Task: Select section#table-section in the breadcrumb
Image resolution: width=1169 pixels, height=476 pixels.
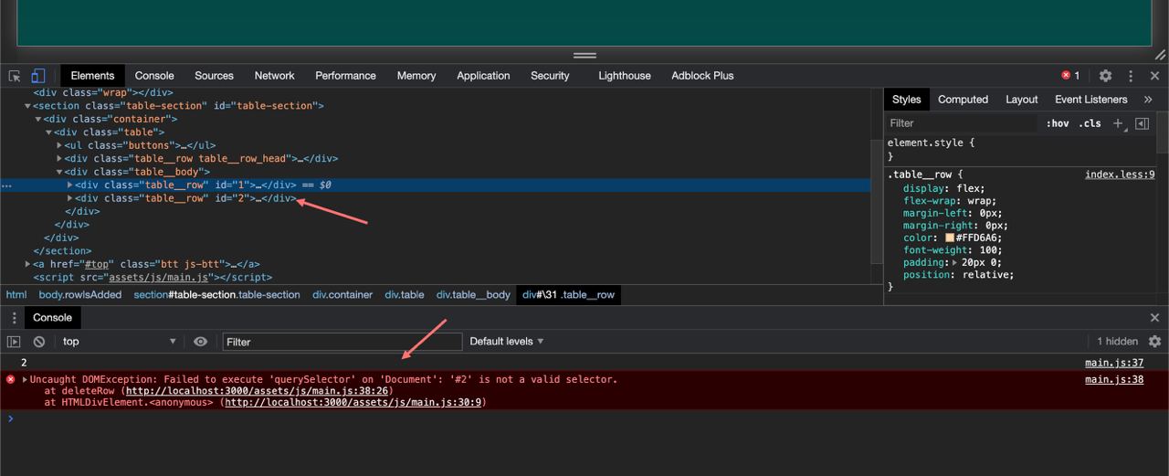Action: coord(216,295)
